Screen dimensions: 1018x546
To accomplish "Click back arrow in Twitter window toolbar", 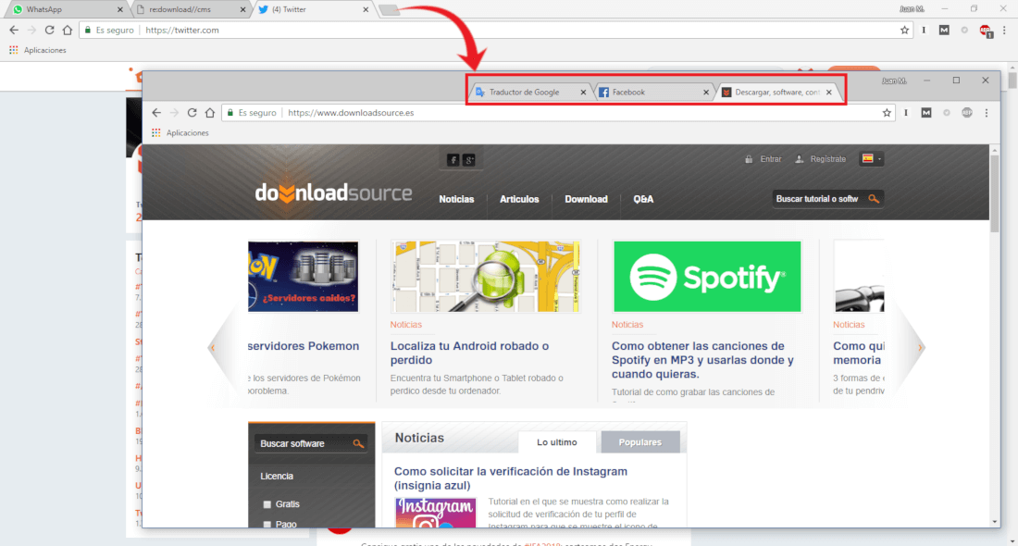I will (14, 30).
